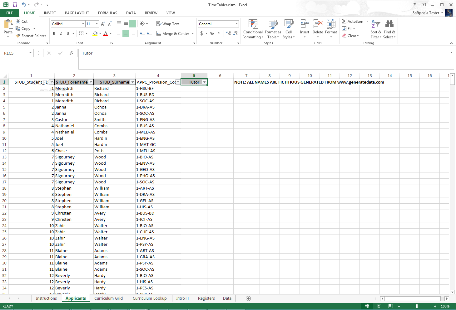Viewport: 456px width, 310px height.
Task: Open the STUD_Student_ID filter dropdown
Action: [x=52, y=82]
